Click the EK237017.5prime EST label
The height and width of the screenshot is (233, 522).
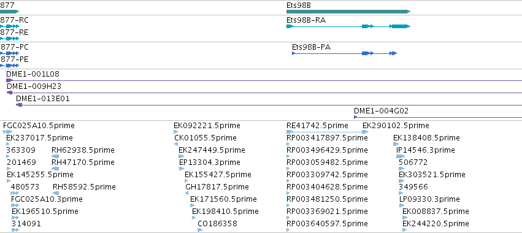39,138
